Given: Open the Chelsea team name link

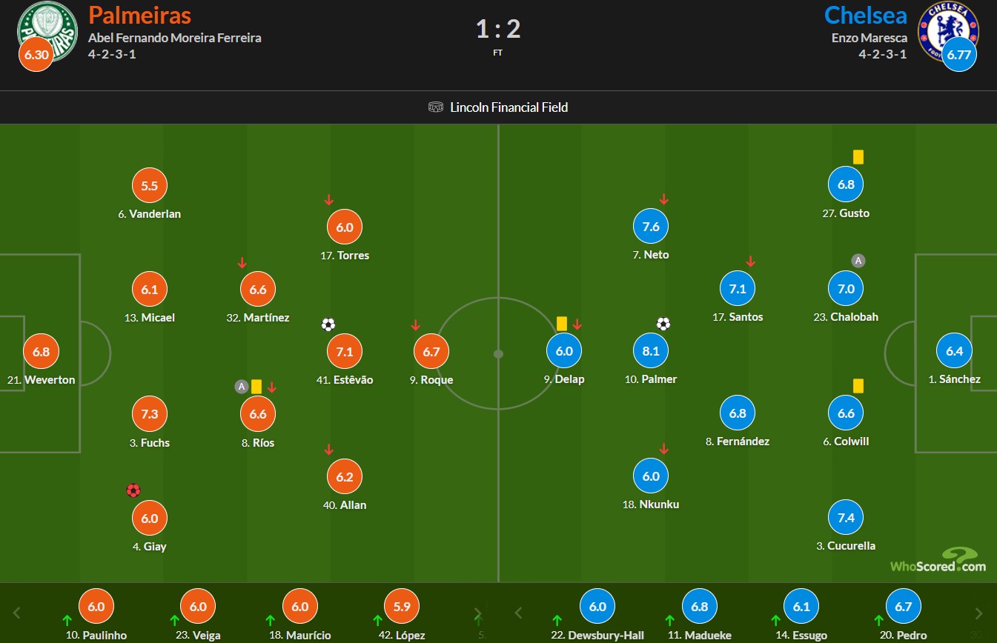Looking at the screenshot, I should (x=865, y=15).
